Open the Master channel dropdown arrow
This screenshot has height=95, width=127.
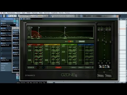(13, 19)
